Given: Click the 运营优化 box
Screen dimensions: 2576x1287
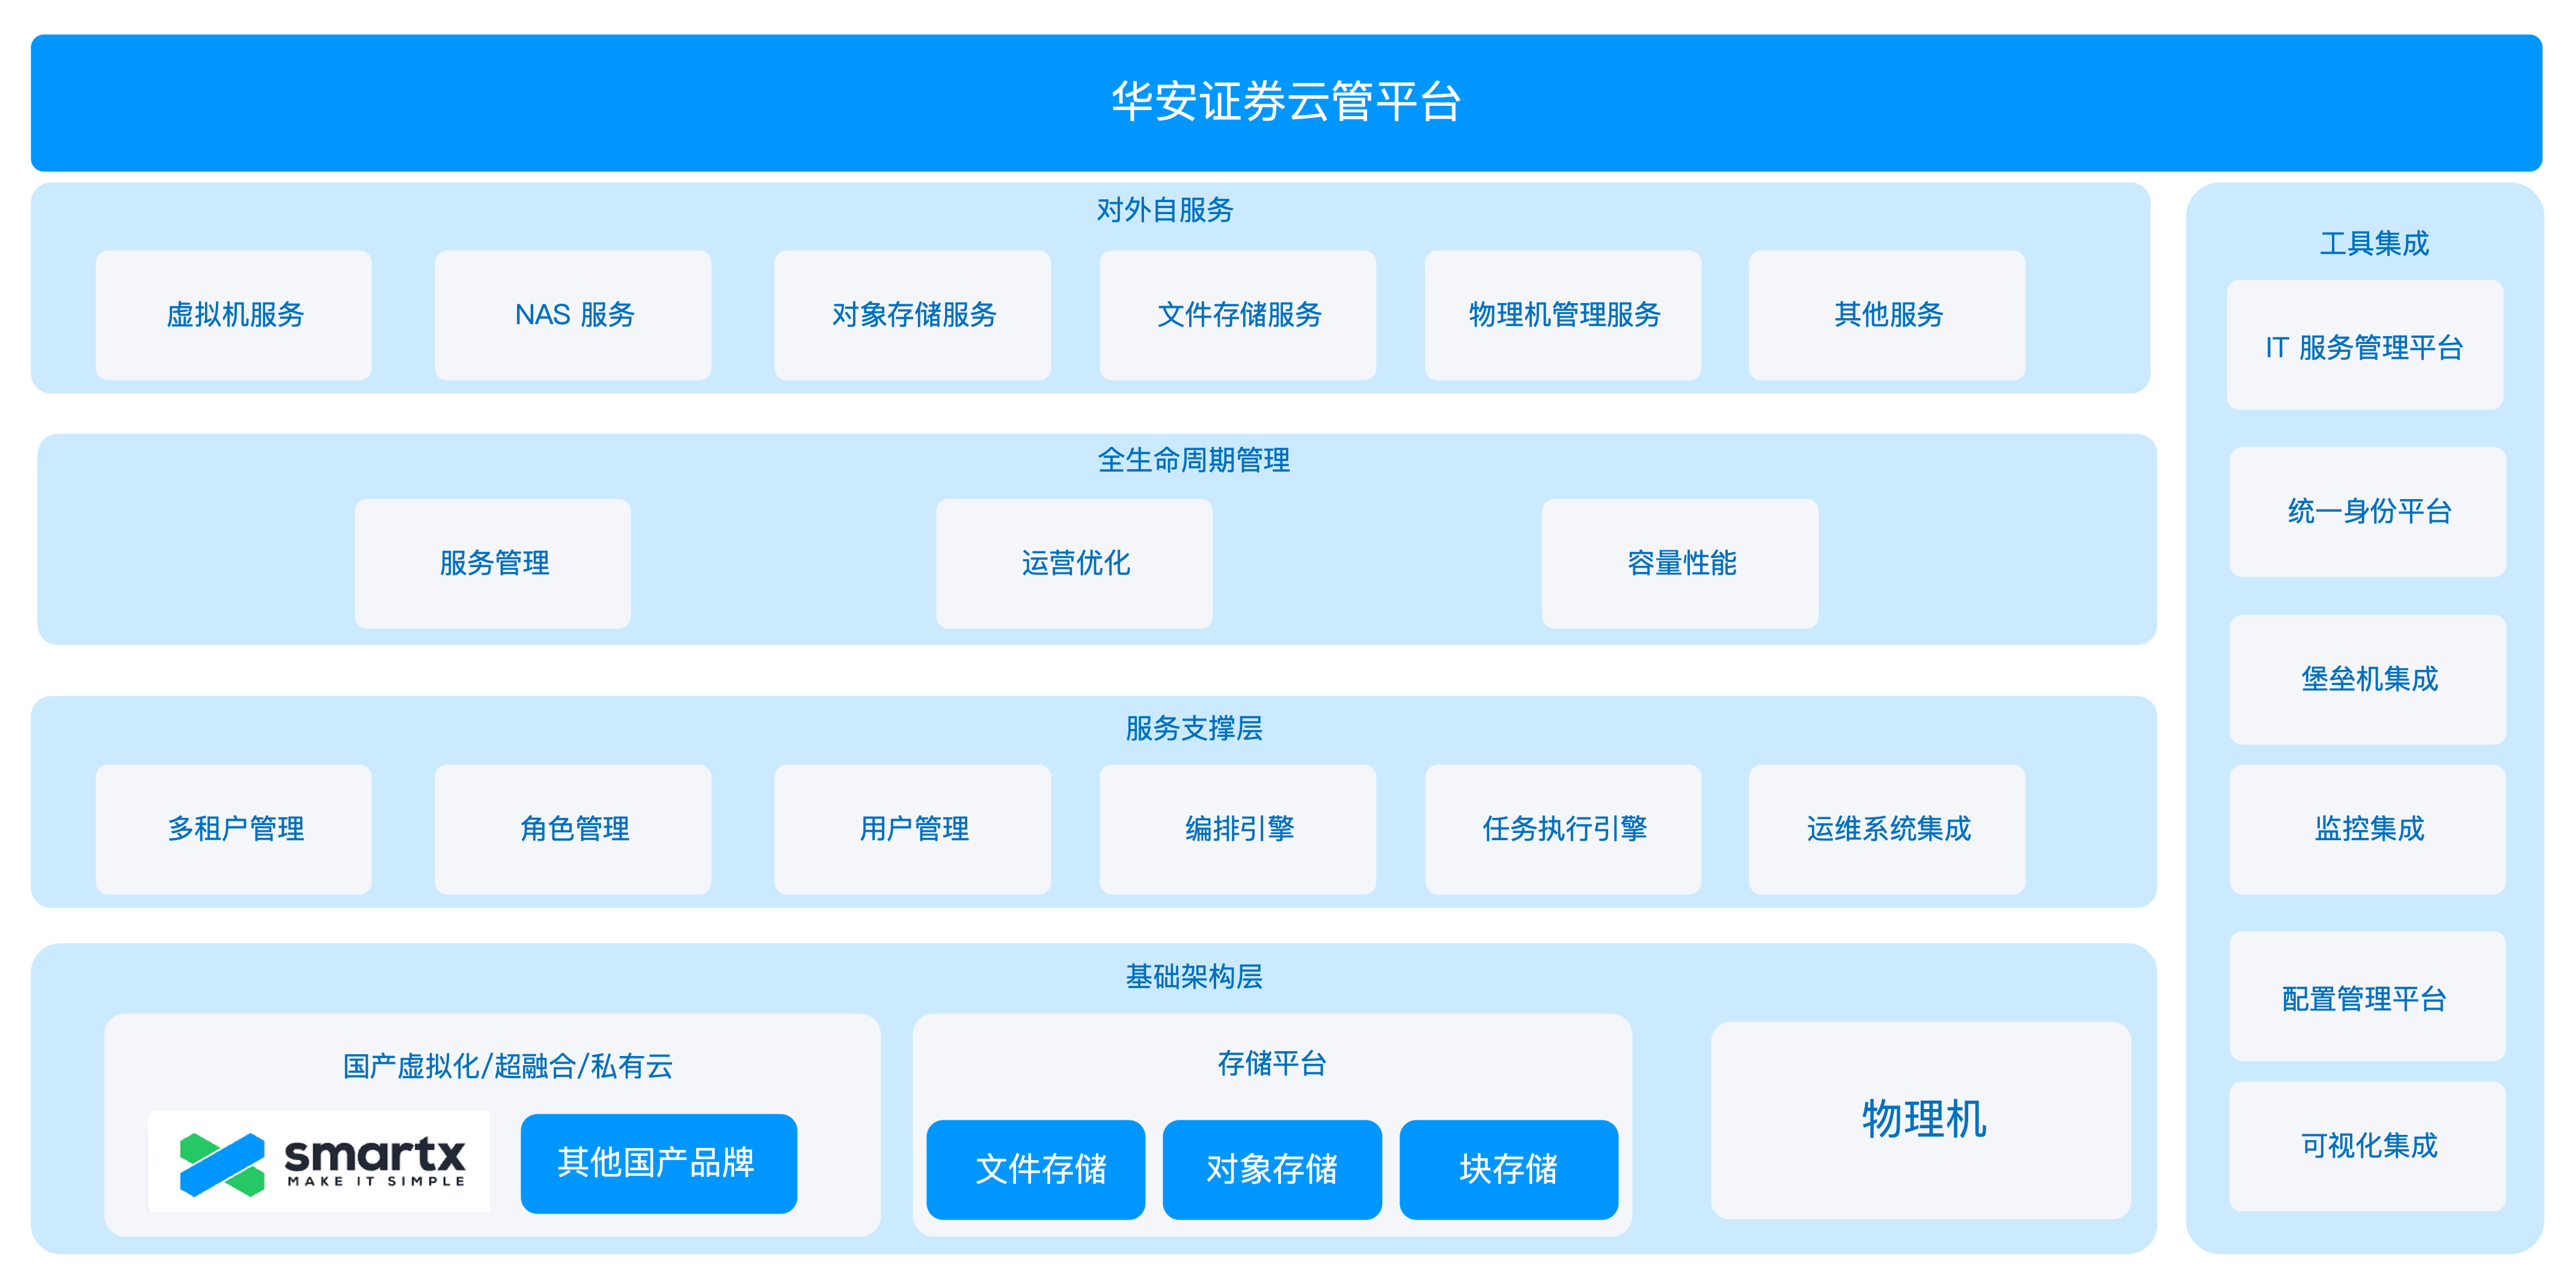Looking at the screenshot, I should (1074, 564).
